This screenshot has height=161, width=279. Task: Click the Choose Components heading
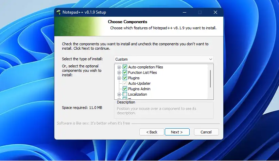[x=127, y=22]
